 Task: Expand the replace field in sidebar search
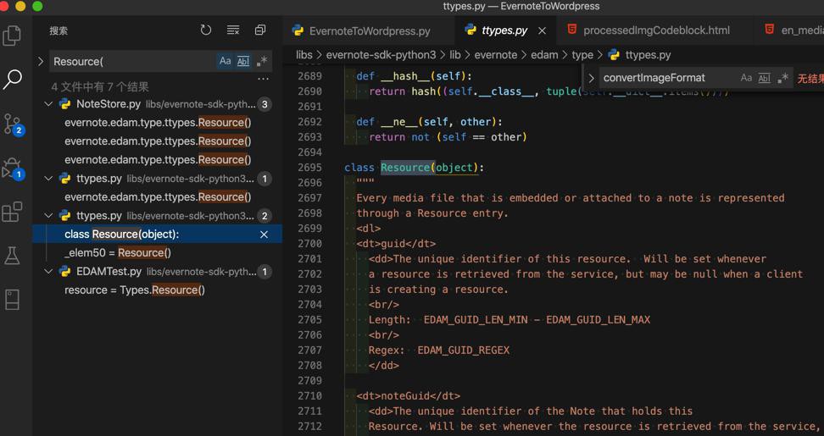pyautogui.click(x=41, y=62)
